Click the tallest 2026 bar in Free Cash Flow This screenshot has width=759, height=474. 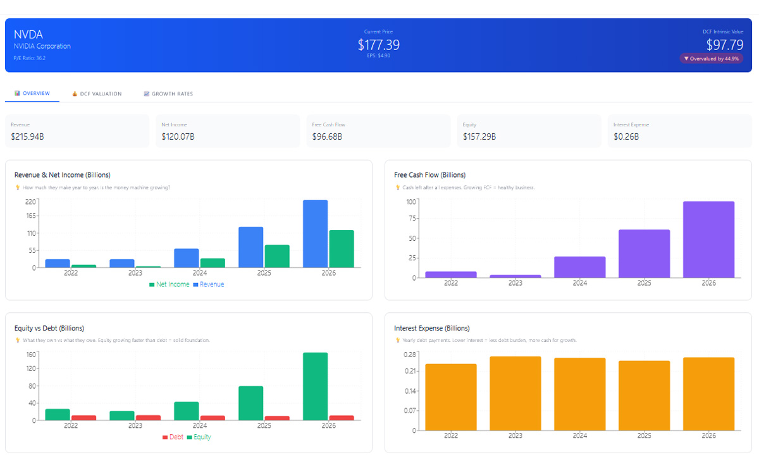[x=708, y=239]
